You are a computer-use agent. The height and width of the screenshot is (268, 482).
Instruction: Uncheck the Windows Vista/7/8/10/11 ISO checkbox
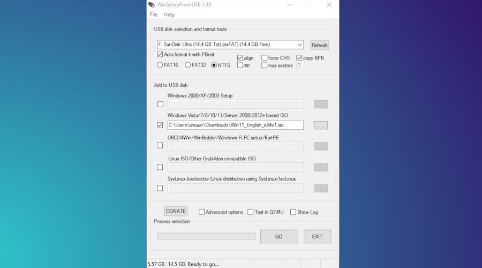coord(160,125)
